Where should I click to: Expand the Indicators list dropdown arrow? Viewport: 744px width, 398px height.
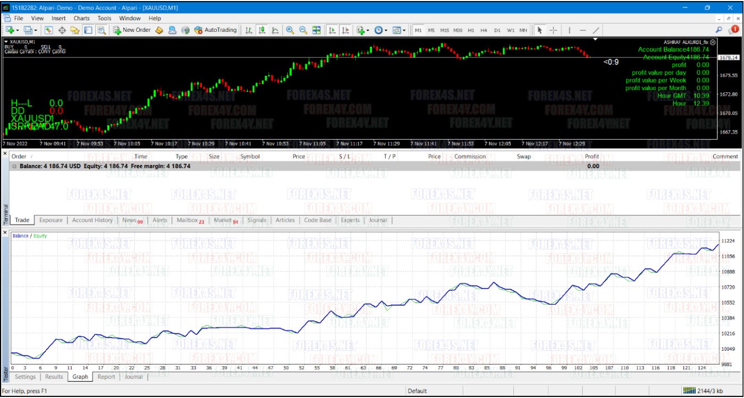pos(368,31)
